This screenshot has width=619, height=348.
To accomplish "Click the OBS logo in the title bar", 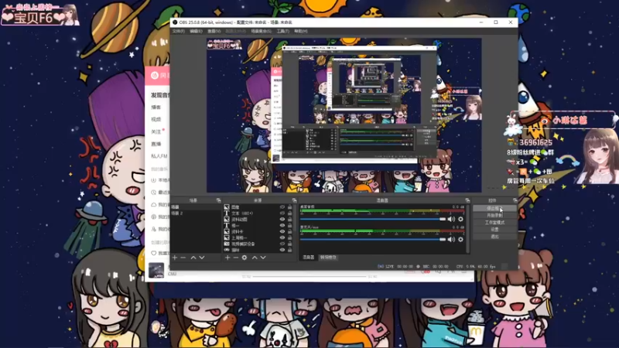I will point(175,22).
